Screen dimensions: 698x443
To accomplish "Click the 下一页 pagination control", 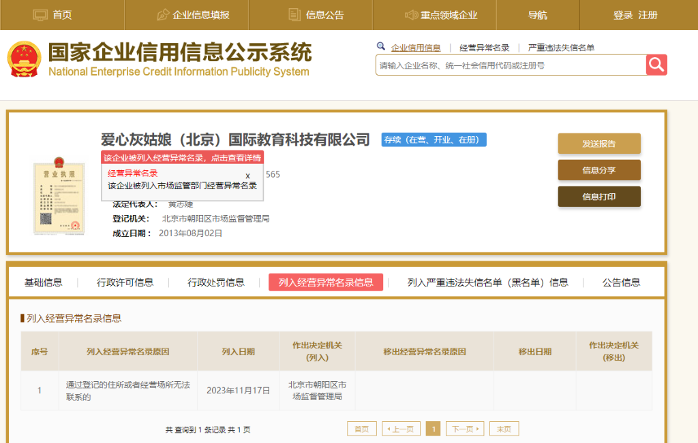I will pyautogui.click(x=465, y=429).
